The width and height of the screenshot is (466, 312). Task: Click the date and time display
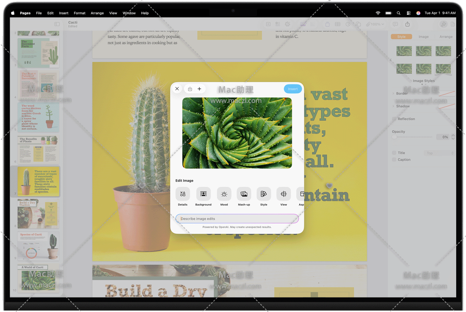tap(440, 13)
